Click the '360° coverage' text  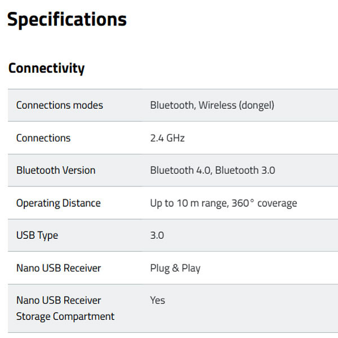point(264,203)
